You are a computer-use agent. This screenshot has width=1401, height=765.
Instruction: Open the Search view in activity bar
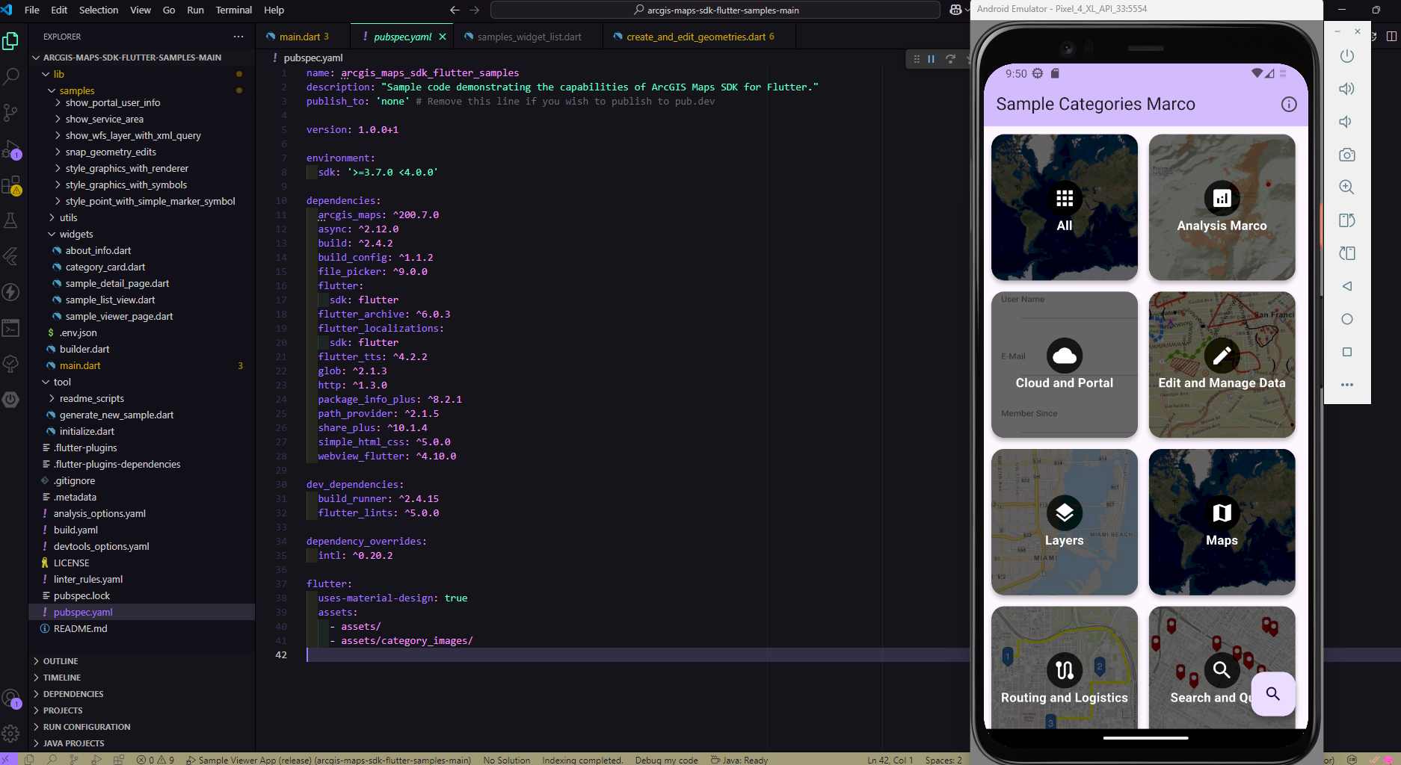[11, 76]
